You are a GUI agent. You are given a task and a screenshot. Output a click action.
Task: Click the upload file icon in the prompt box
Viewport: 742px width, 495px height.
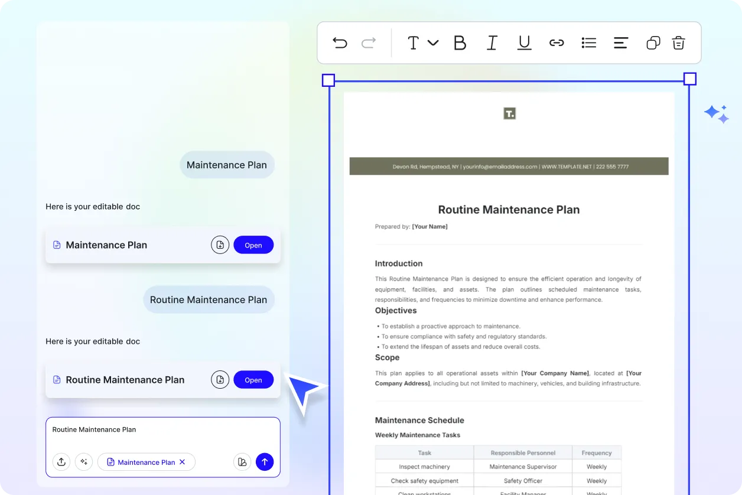[x=61, y=462]
